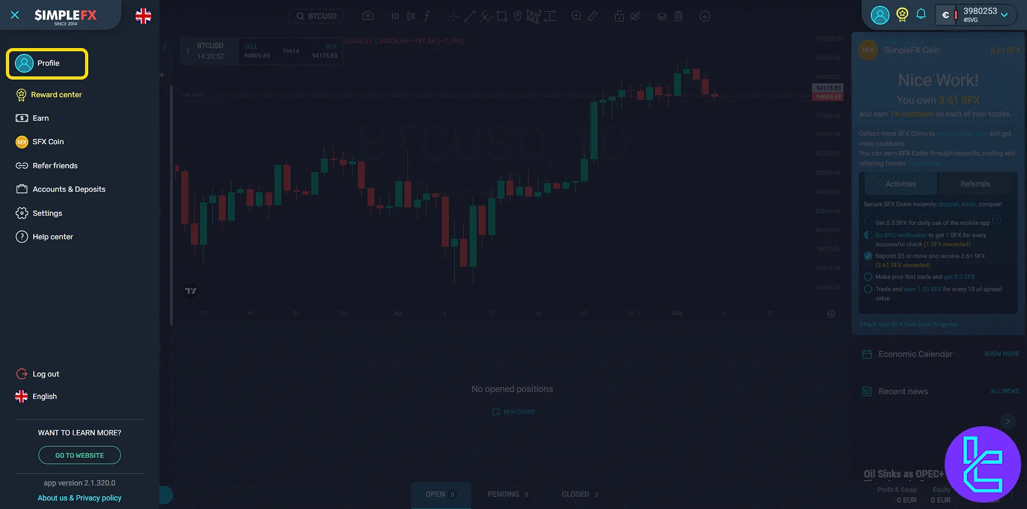Image resolution: width=1027 pixels, height=509 pixels.
Task: Click the circle beside Make your first trade
Action: point(868,277)
